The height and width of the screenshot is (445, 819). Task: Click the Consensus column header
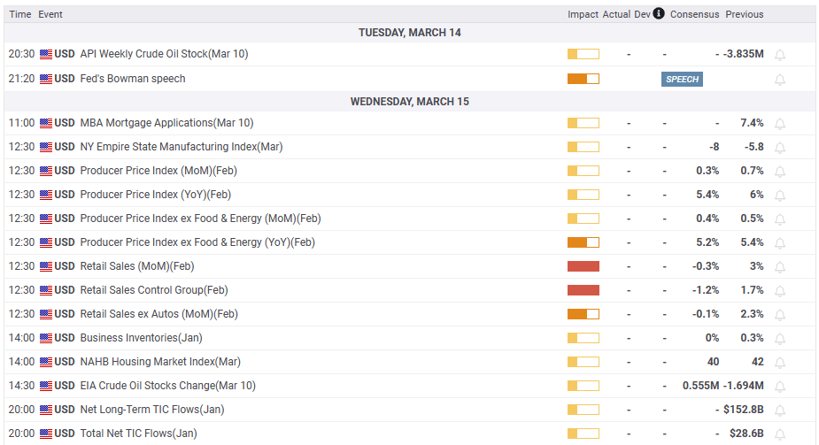[695, 14]
